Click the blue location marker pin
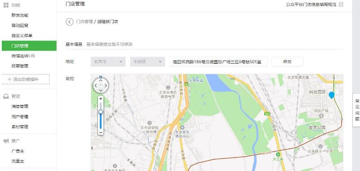Image resolution: width=360 pixels, height=171 pixels. [331, 95]
